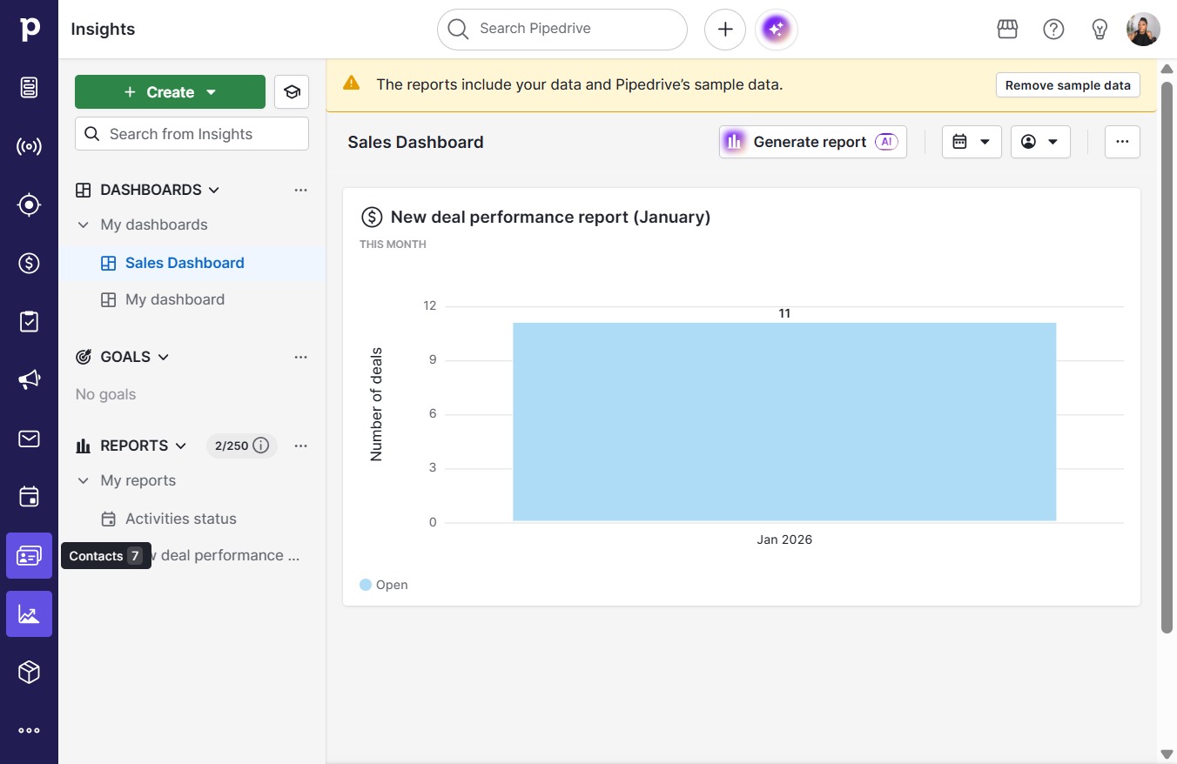Image resolution: width=1177 pixels, height=764 pixels.
Task: Click the lightbulb Sales Assistant icon
Action: point(1100,30)
